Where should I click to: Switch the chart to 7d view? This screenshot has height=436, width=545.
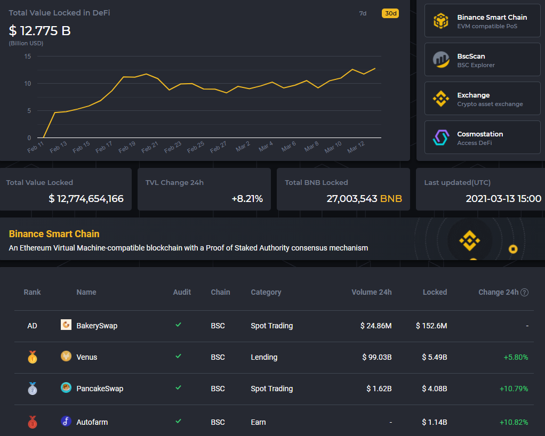(x=363, y=13)
